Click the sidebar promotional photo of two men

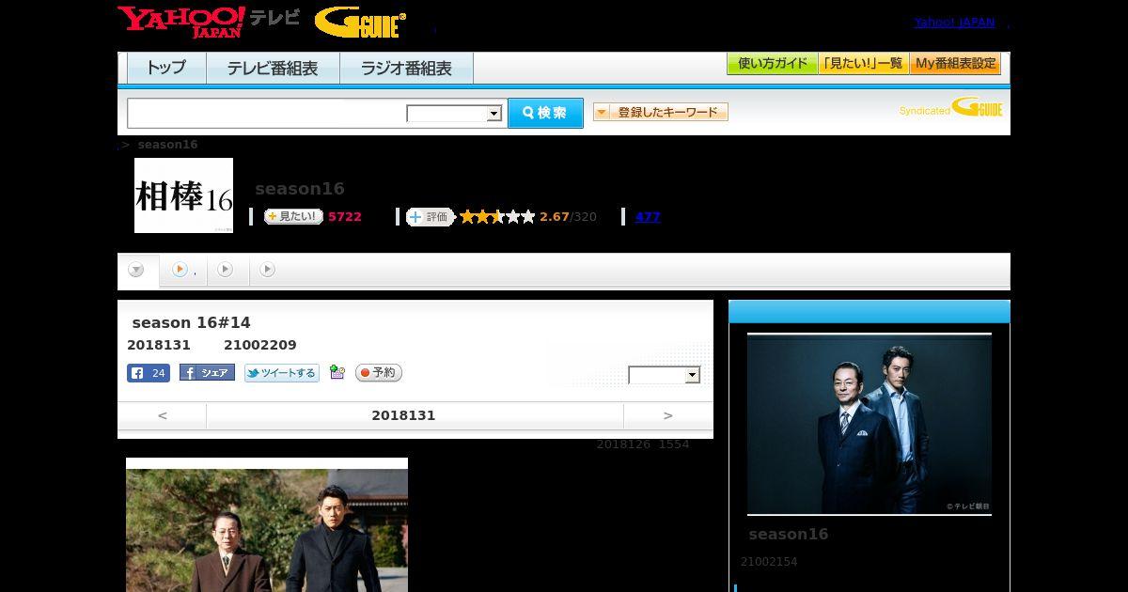pos(869,424)
